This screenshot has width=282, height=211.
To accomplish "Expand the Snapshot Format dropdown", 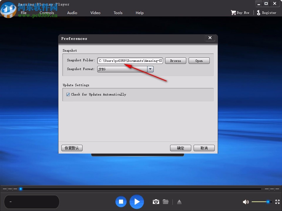I will 150,69.
